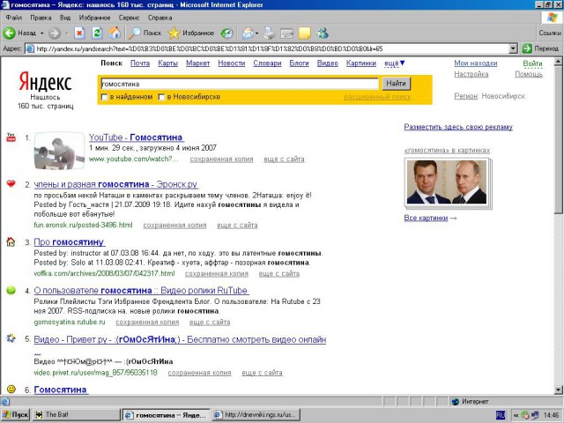The image size is (564, 423).
Task: Enable the 'в Новосибирске' checkbox
Action: (x=161, y=97)
